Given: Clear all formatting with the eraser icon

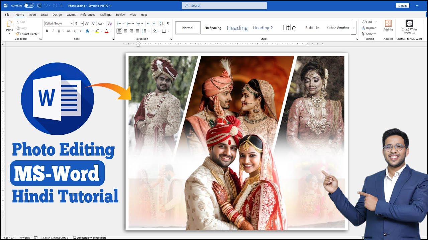Looking at the screenshot, I should pyautogui.click(x=110, y=24).
